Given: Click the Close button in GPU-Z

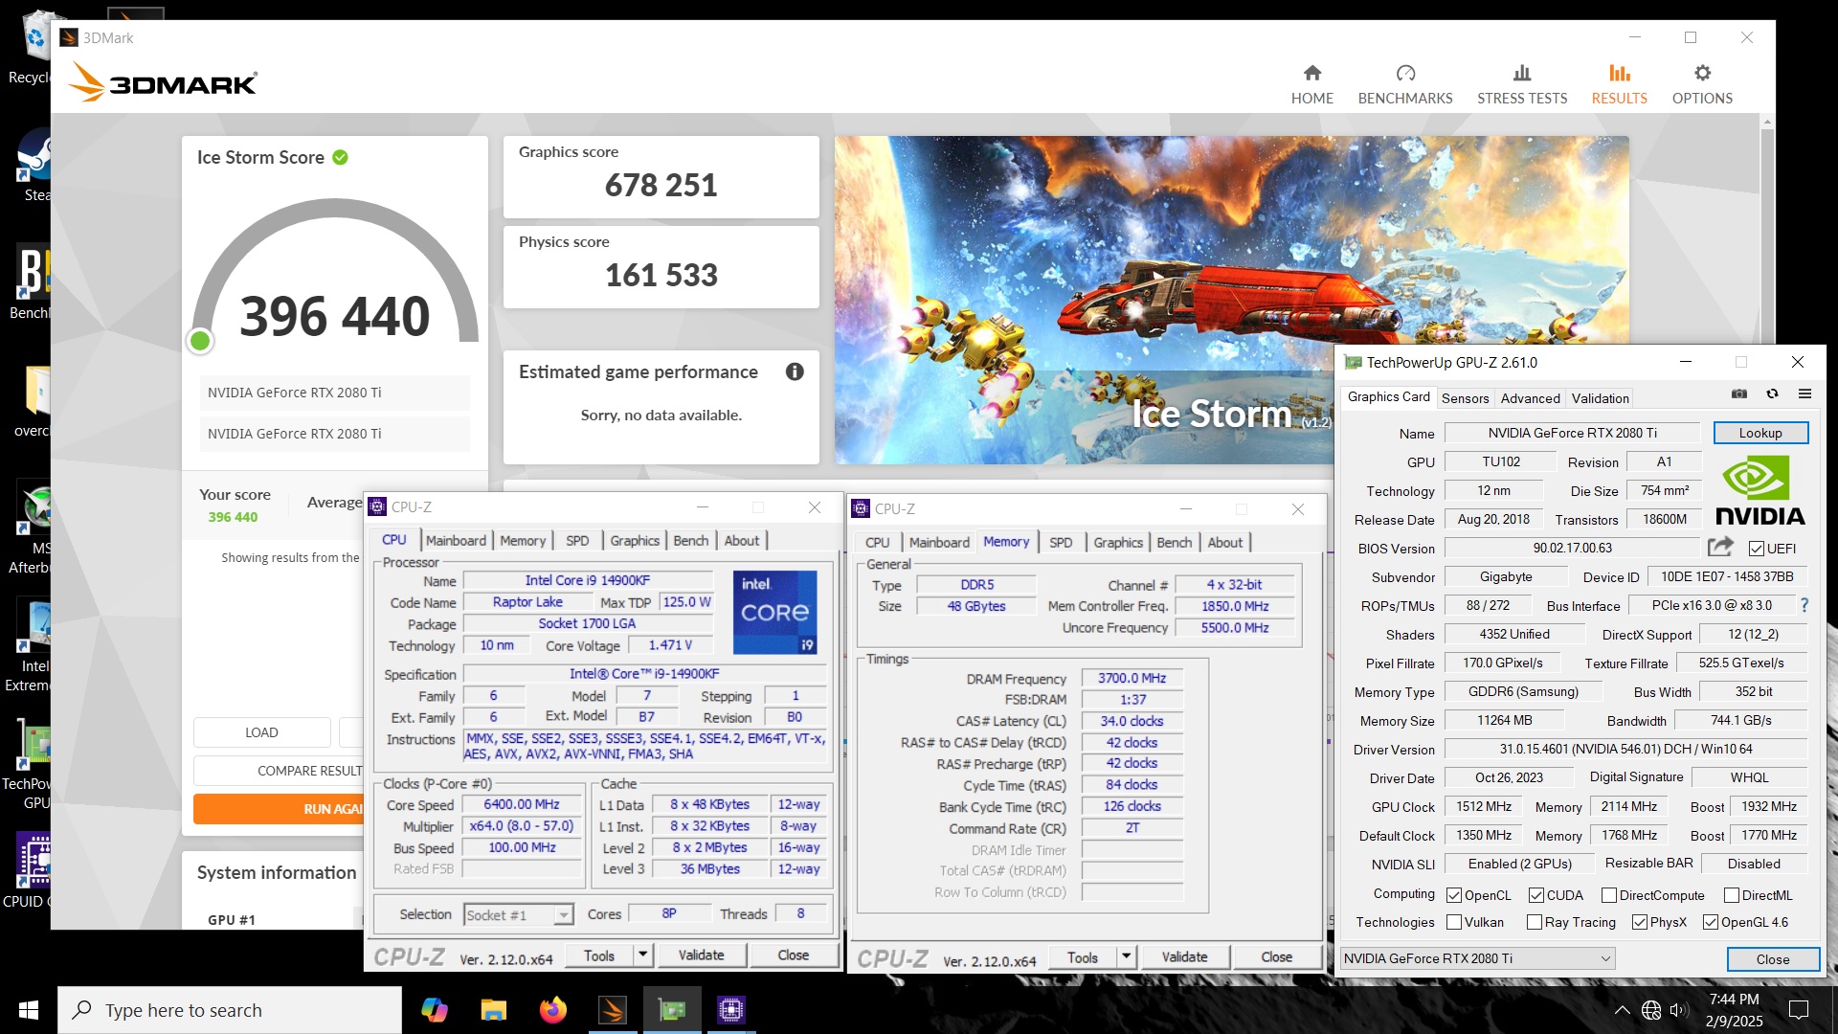Looking at the screenshot, I should coord(1773,959).
